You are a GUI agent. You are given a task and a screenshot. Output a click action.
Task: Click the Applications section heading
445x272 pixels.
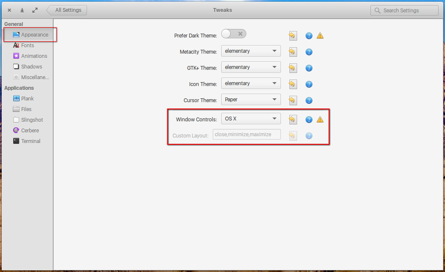19,88
